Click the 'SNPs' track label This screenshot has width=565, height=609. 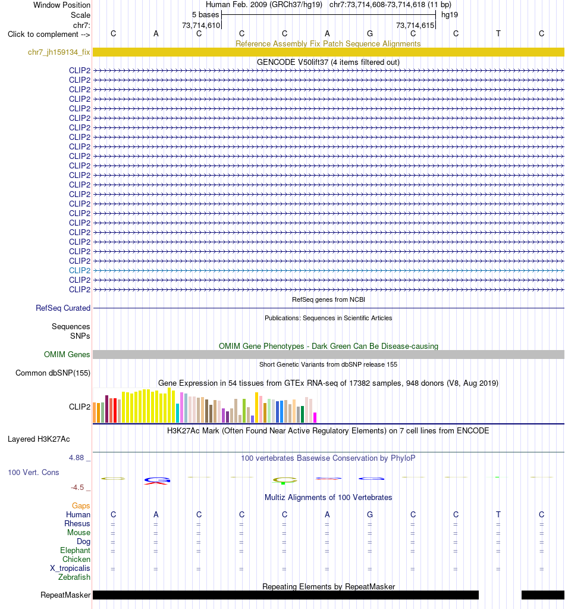click(80, 336)
